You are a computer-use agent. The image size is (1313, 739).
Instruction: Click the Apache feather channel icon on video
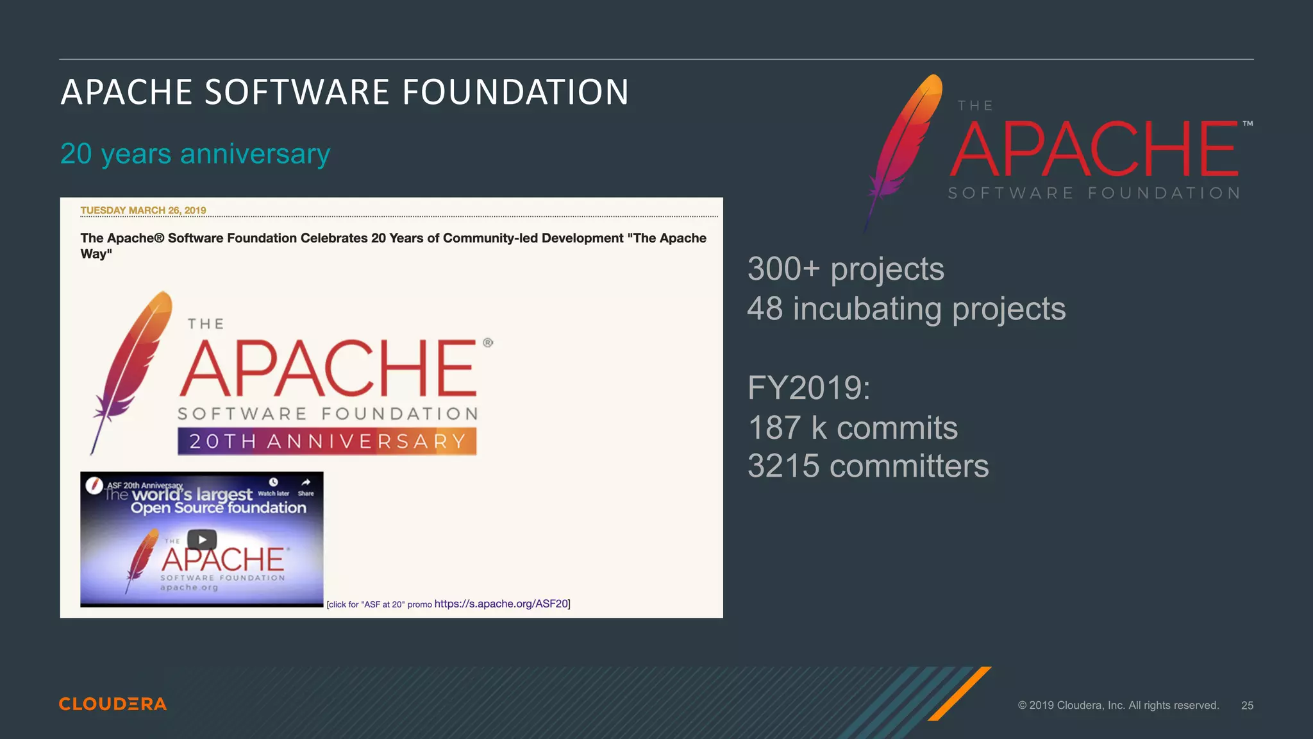tap(94, 486)
